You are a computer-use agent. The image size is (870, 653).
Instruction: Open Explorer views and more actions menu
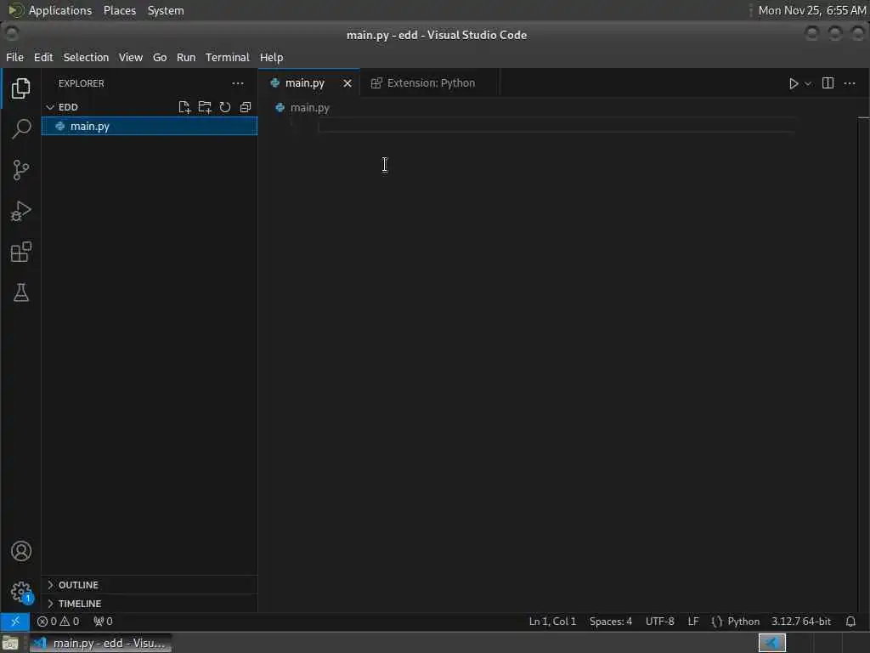tap(238, 83)
